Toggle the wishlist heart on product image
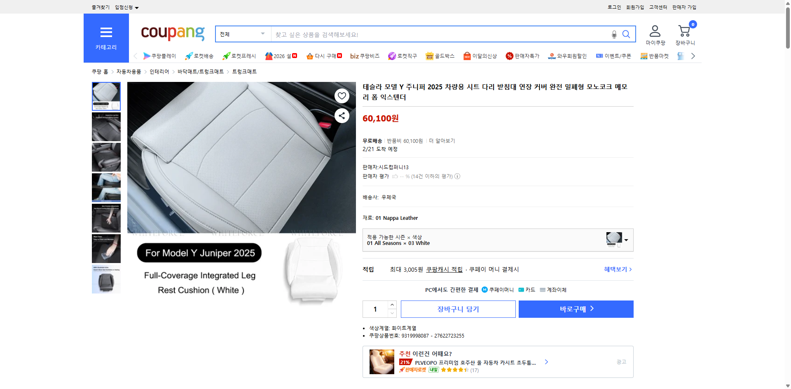The height and width of the screenshot is (389, 791). coord(342,96)
